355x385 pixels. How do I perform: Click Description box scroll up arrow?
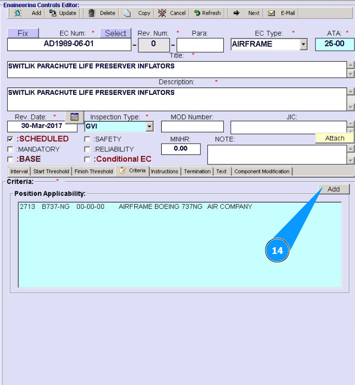pyautogui.click(x=350, y=92)
